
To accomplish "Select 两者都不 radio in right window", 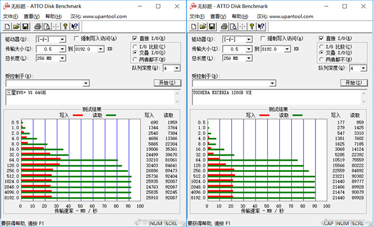I will (x=321, y=59).
